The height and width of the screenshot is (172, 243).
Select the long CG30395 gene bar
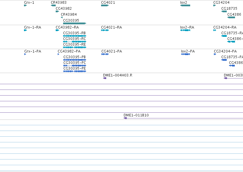(x=75, y=23)
